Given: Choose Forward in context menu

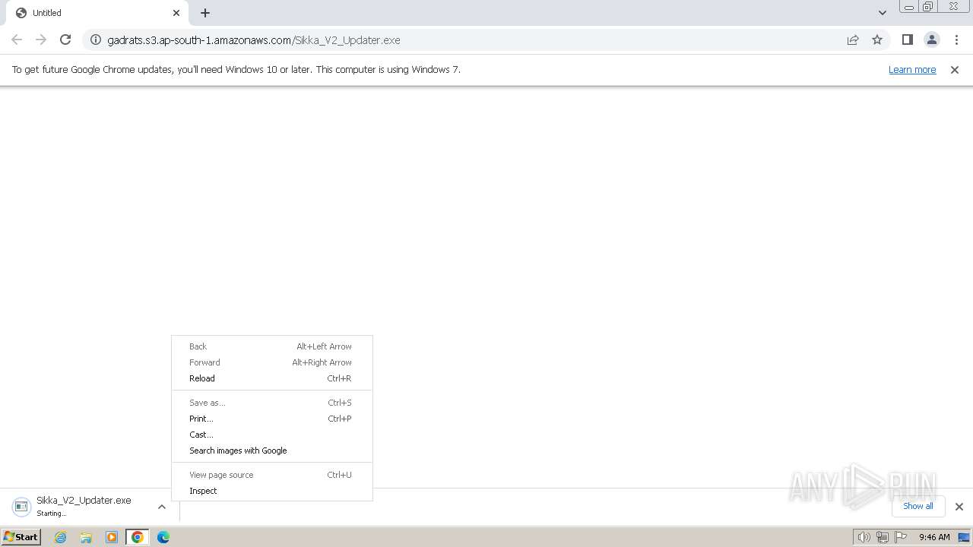Looking at the screenshot, I should click(x=272, y=362).
